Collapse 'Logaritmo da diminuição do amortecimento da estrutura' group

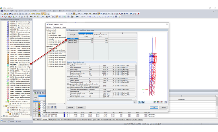pyautogui.click(x=68, y=84)
